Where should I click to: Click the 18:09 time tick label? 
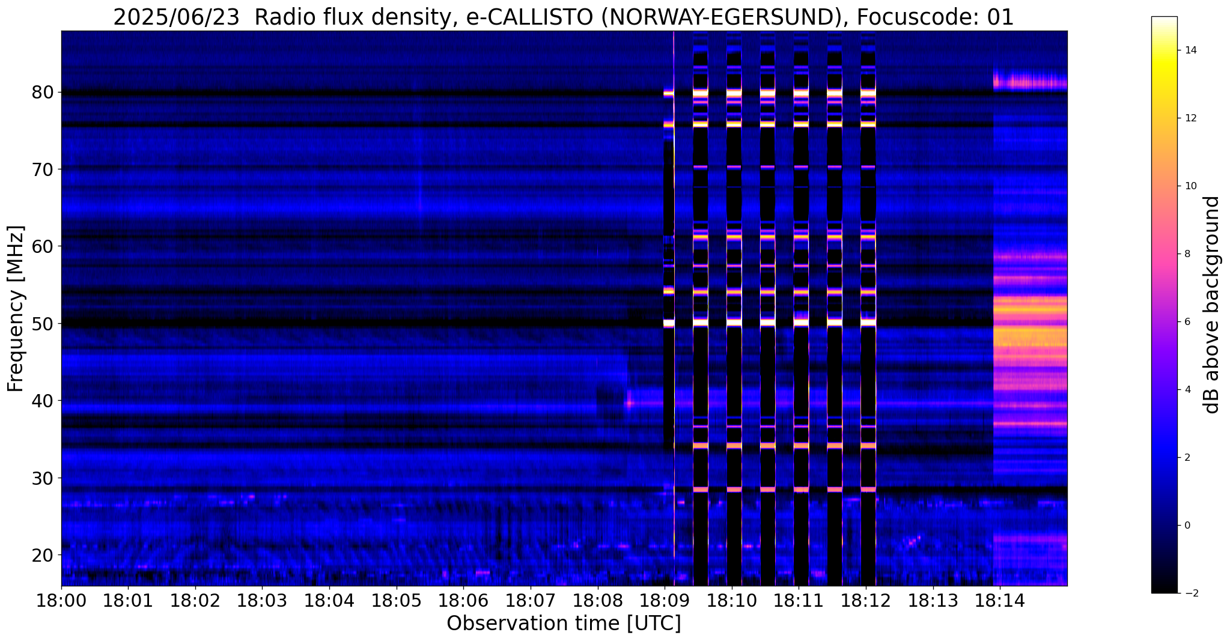(x=665, y=600)
